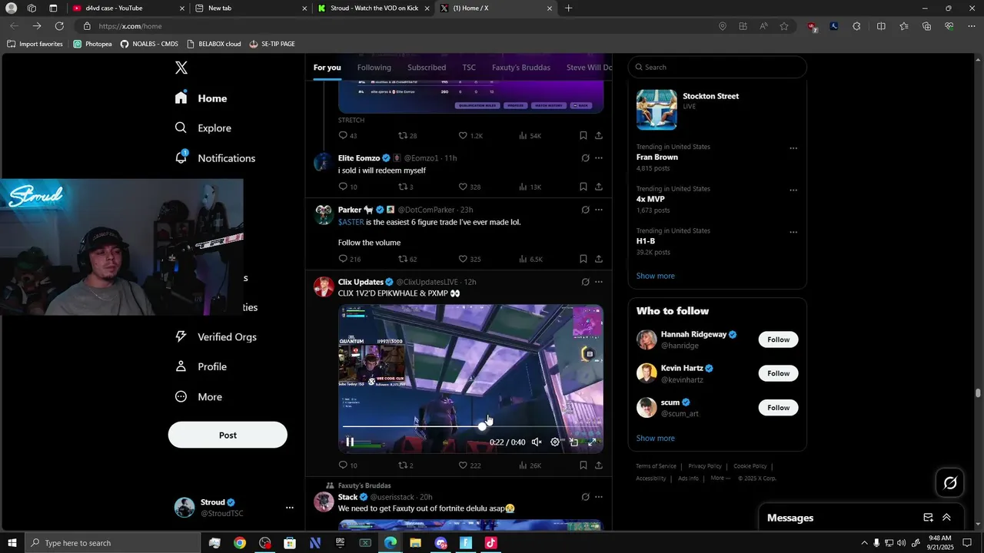Follow Kevin Hartz

[778, 373]
